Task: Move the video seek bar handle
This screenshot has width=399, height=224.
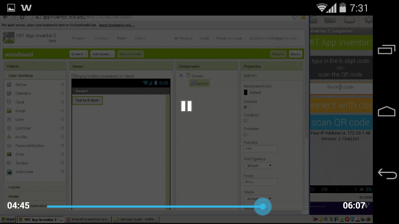Action: 263,206
